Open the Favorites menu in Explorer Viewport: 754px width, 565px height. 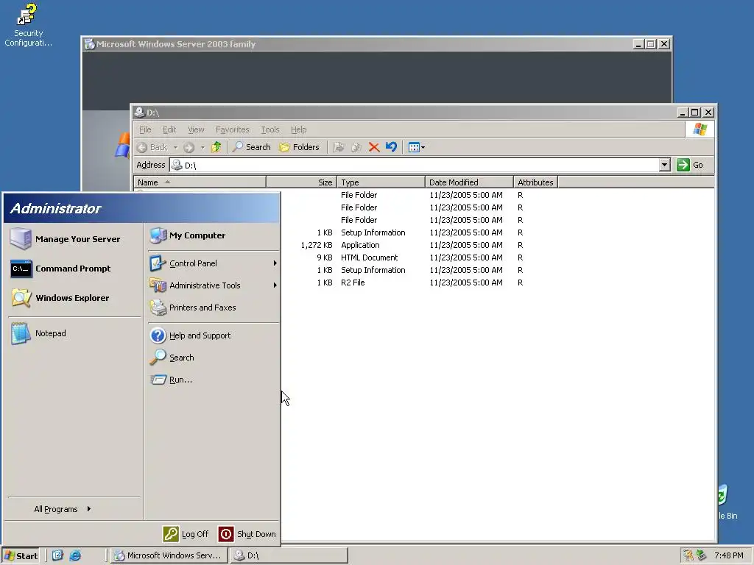pyautogui.click(x=232, y=129)
